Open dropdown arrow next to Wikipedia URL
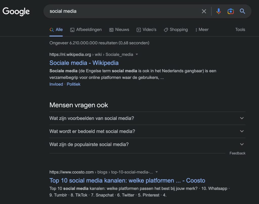This screenshot has width=259, height=204. coord(137,54)
